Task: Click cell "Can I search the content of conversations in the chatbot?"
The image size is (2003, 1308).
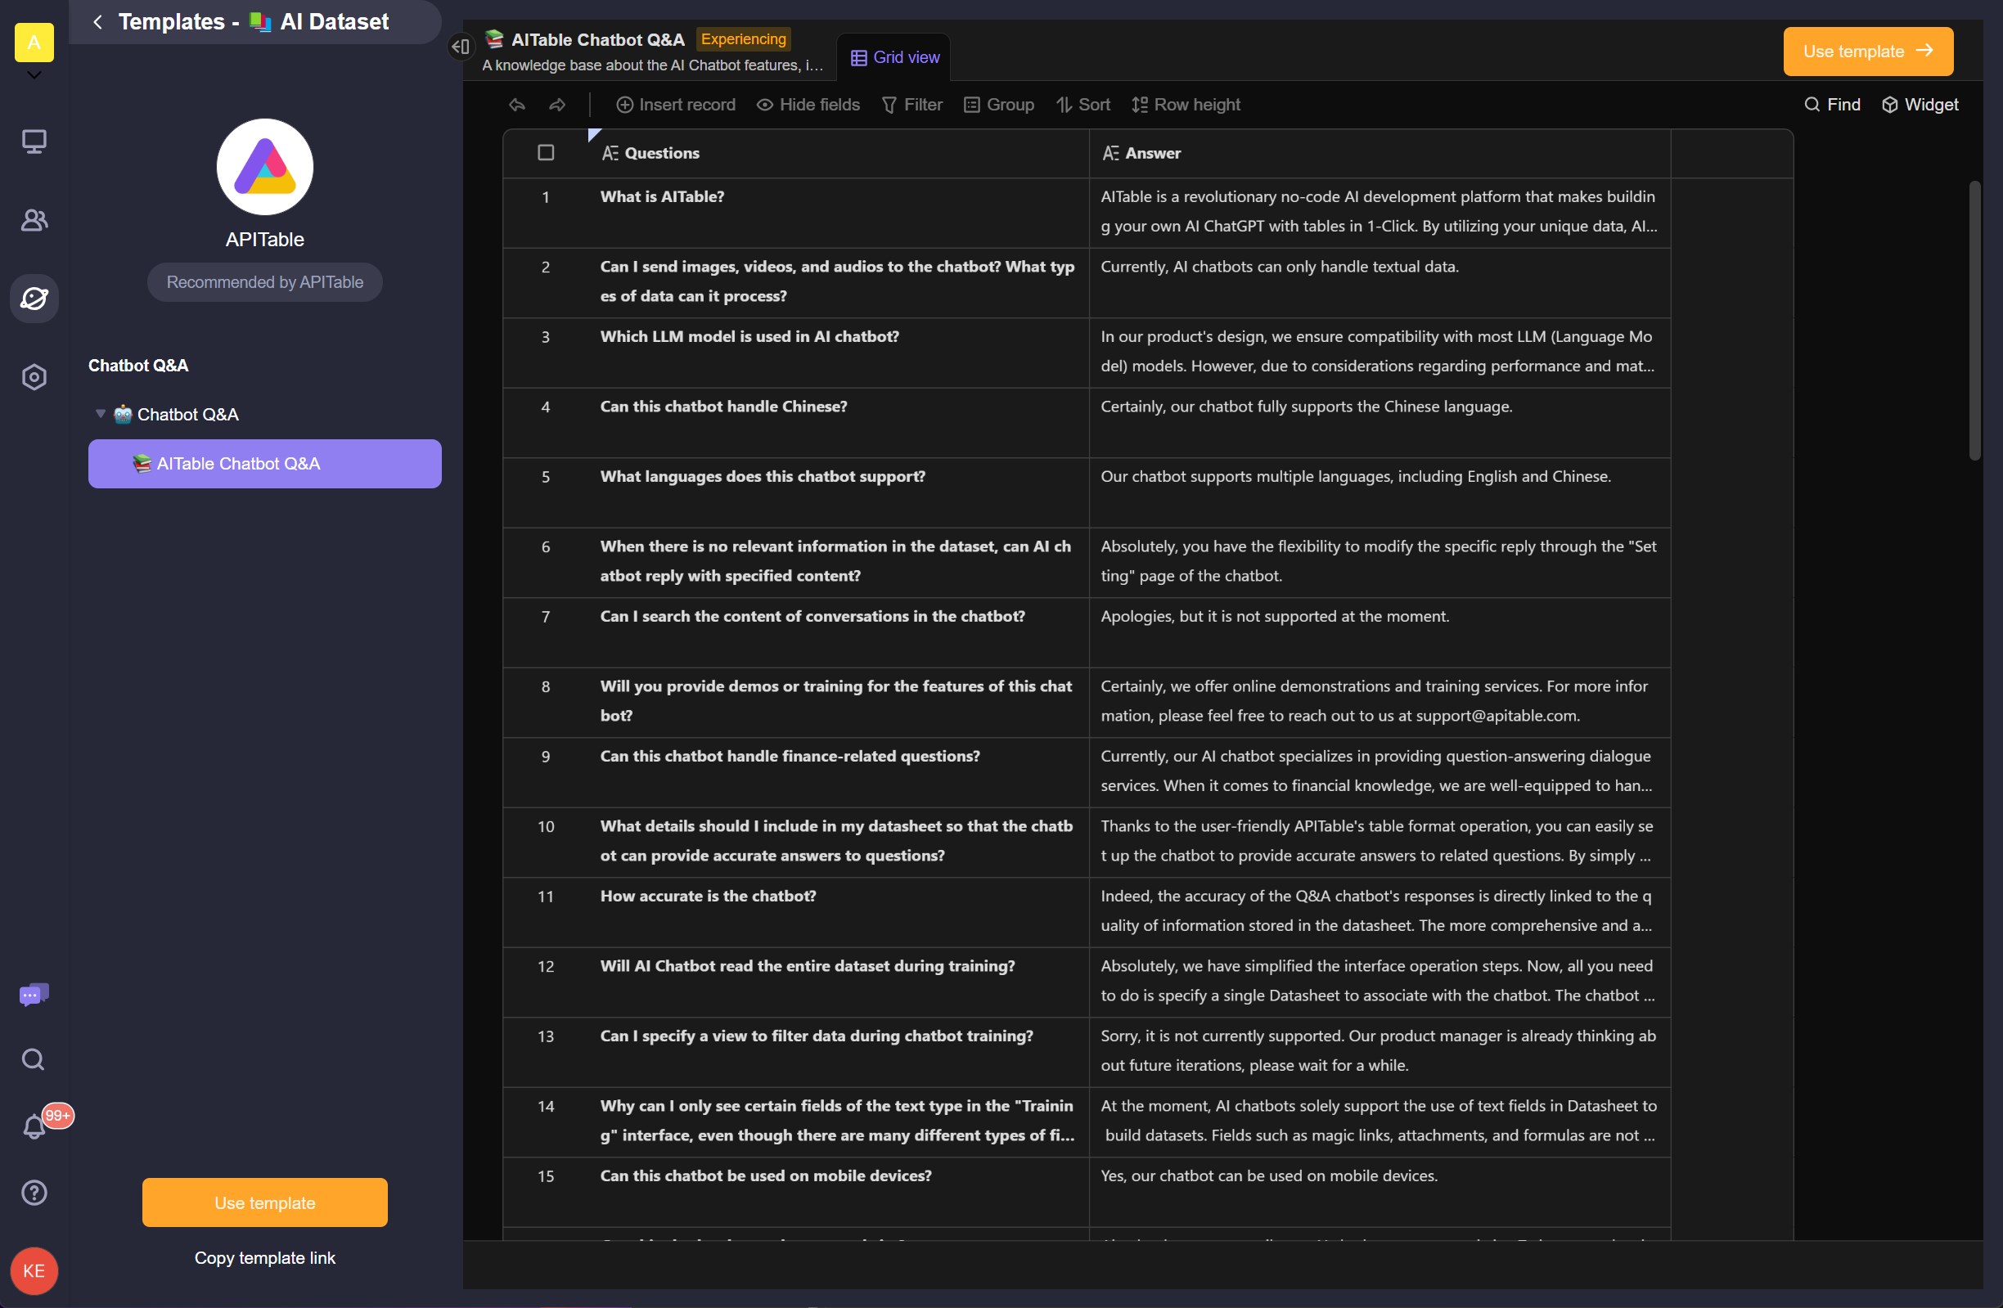Action: pyautogui.click(x=838, y=632)
